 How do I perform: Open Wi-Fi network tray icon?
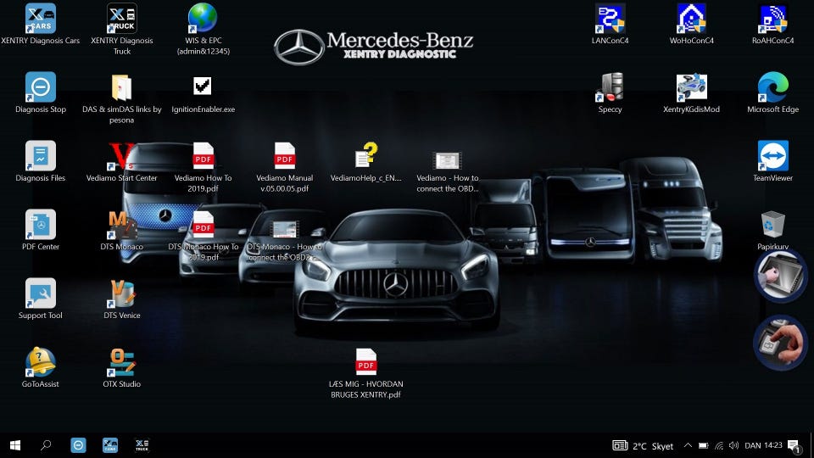(x=719, y=445)
